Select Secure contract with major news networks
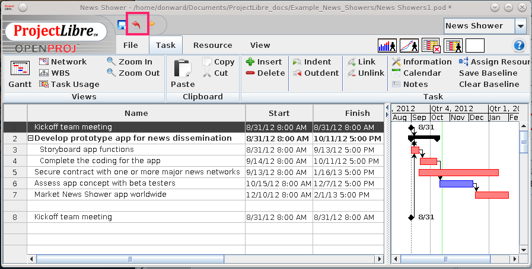This screenshot has width=532, height=269. 137,172
